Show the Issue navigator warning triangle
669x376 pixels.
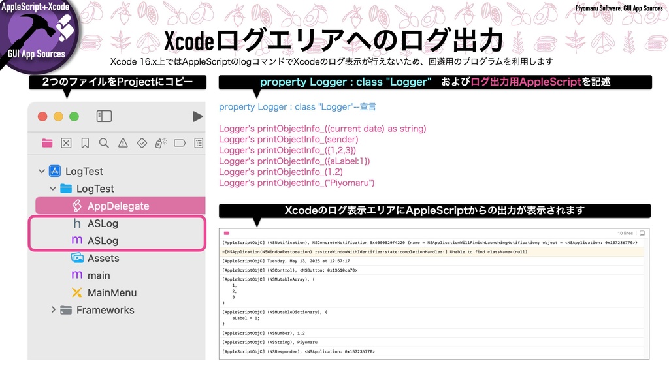pos(122,142)
